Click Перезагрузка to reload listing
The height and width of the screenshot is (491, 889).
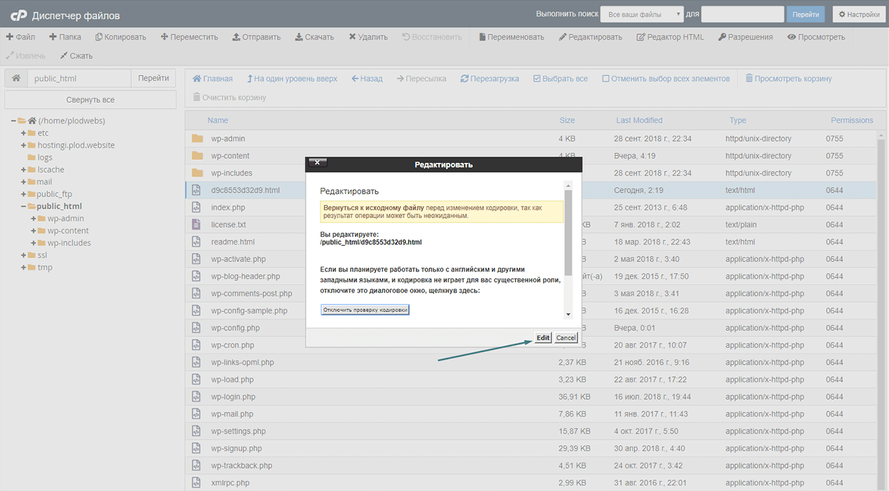point(490,79)
